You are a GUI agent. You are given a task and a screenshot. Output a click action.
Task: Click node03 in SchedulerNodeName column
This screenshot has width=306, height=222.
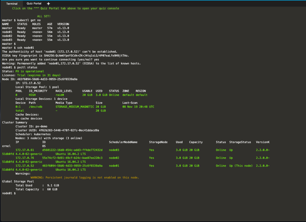tap(114, 150)
